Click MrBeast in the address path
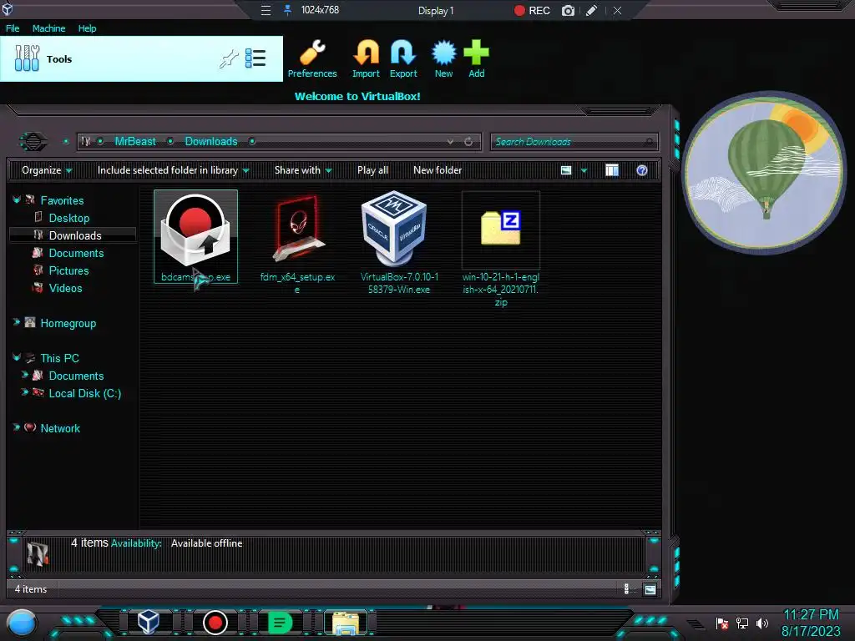 [135, 141]
